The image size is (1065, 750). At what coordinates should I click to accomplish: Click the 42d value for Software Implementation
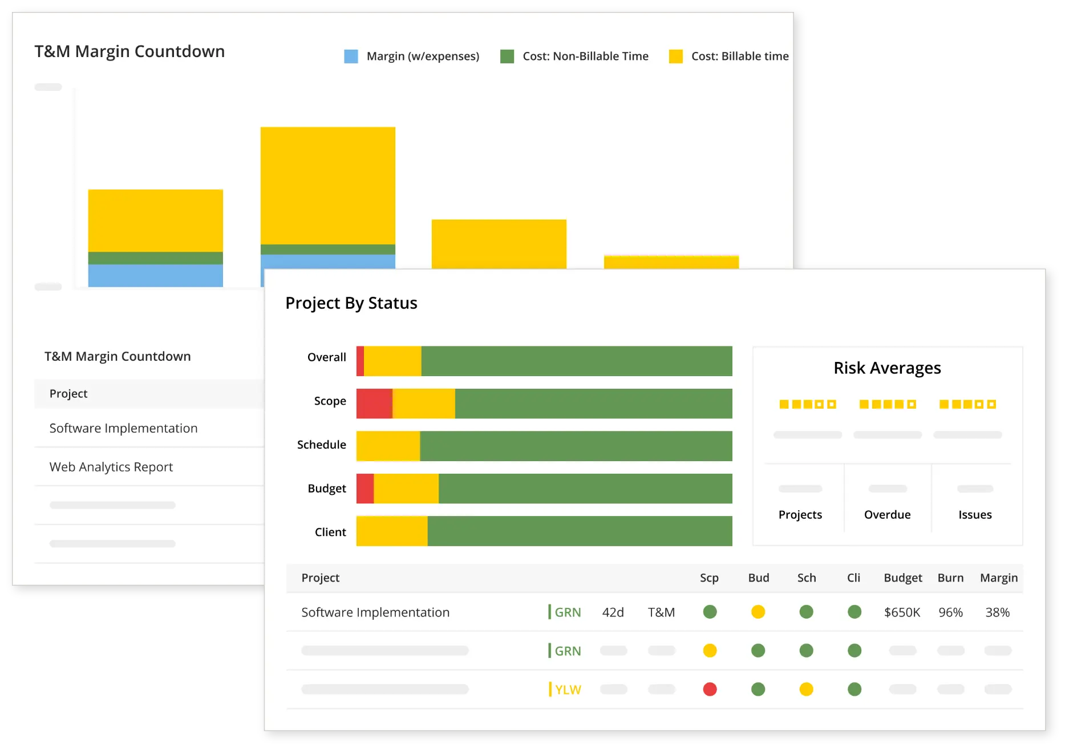point(613,612)
